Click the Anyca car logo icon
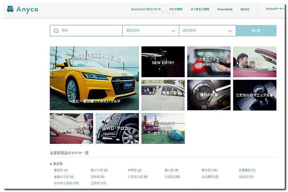288x192 pixels. (10, 9)
